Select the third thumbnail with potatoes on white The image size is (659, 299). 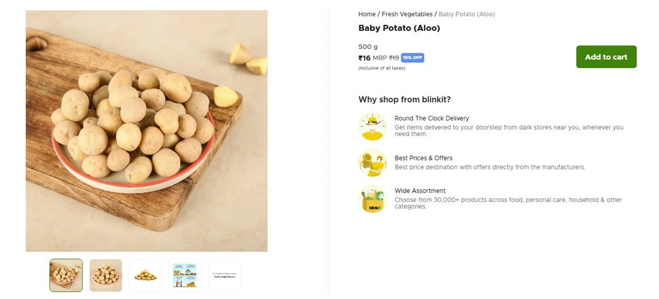pyautogui.click(x=145, y=275)
